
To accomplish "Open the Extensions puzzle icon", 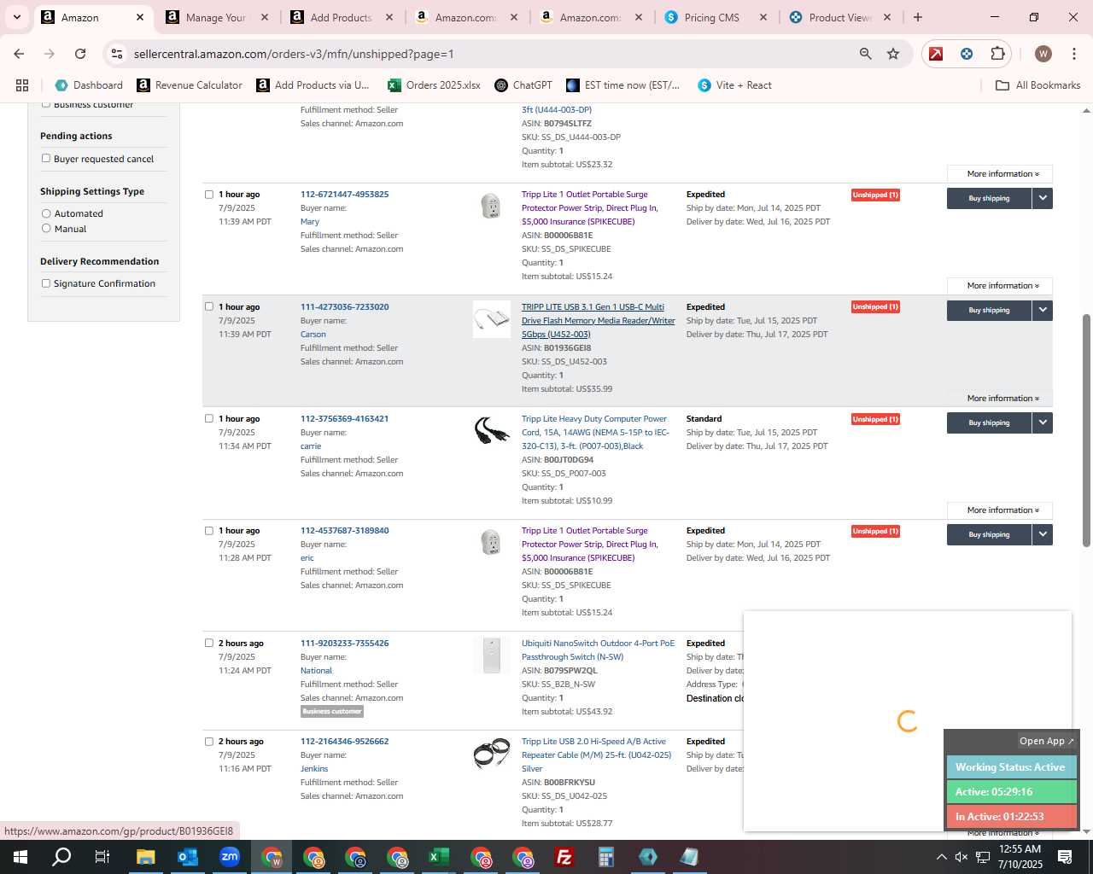I will [x=997, y=54].
